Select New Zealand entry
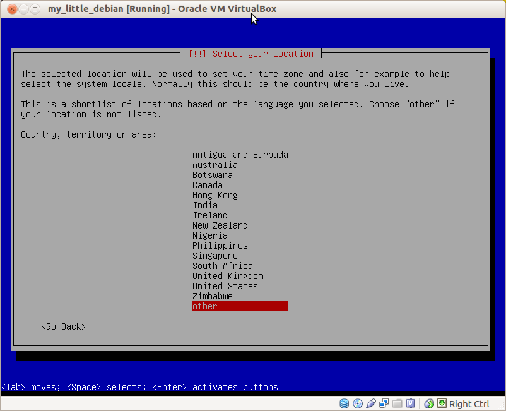 [240, 225]
